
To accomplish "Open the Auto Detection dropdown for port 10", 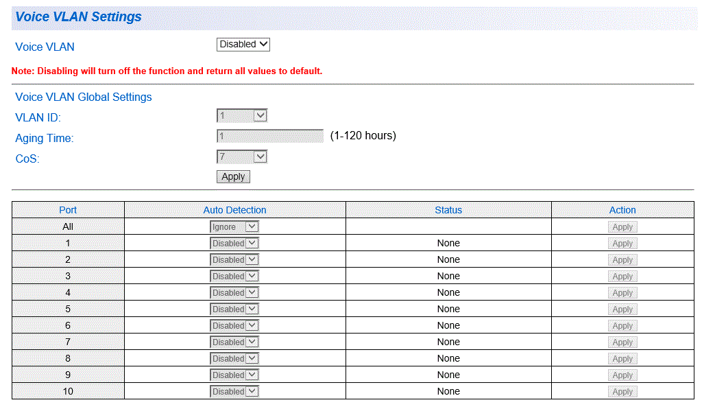I will click(x=234, y=391).
